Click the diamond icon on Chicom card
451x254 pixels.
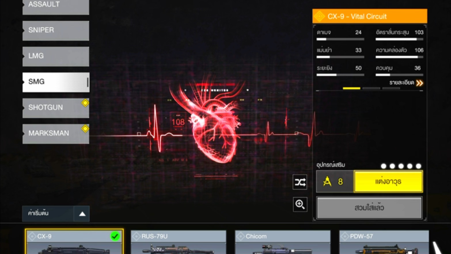(x=240, y=236)
